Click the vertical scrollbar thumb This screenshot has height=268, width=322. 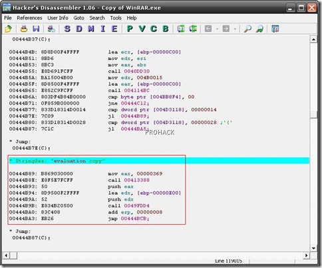(x=313, y=115)
